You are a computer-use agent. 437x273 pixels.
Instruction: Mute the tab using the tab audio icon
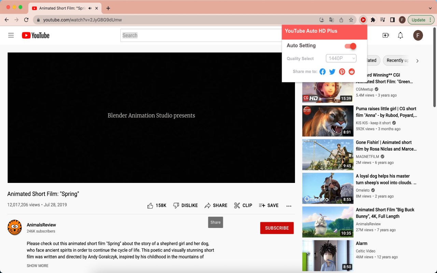coord(90,8)
